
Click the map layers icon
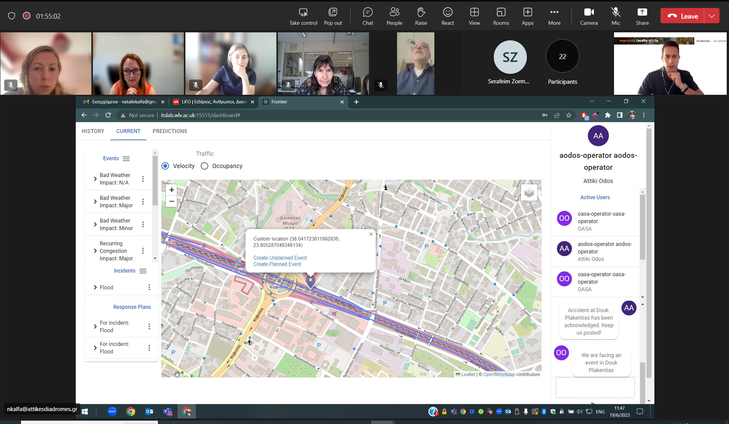(x=529, y=193)
